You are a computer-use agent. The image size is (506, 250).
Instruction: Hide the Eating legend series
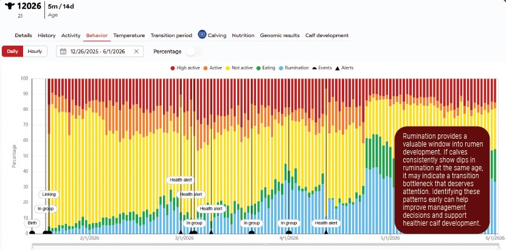click(x=266, y=68)
